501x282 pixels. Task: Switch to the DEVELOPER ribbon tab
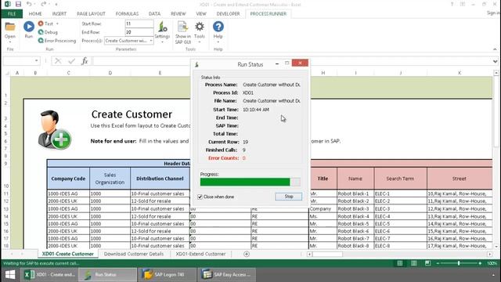click(x=228, y=14)
